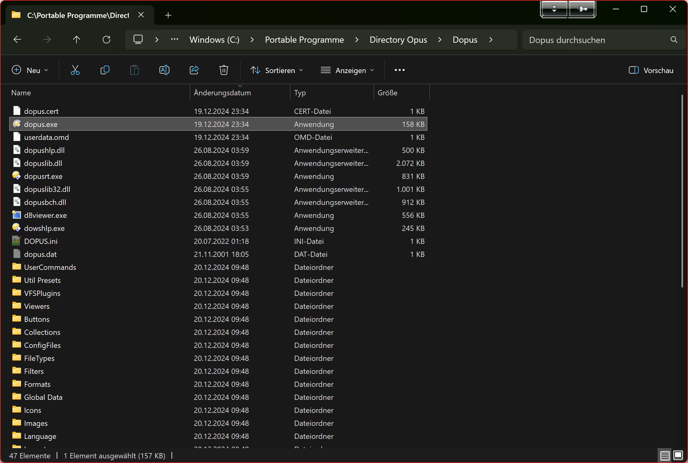Go back to the previous folder
The height and width of the screenshot is (463, 688).
17,40
